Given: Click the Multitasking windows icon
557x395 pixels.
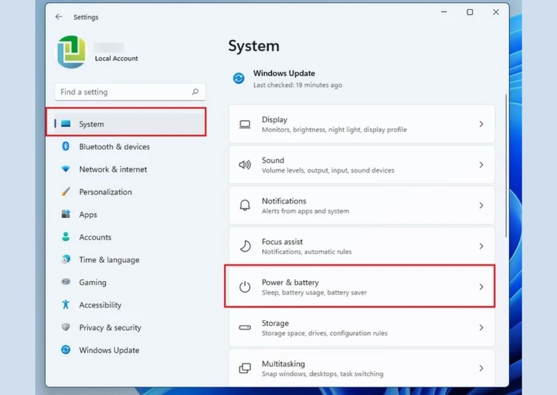Looking at the screenshot, I should point(244,368).
